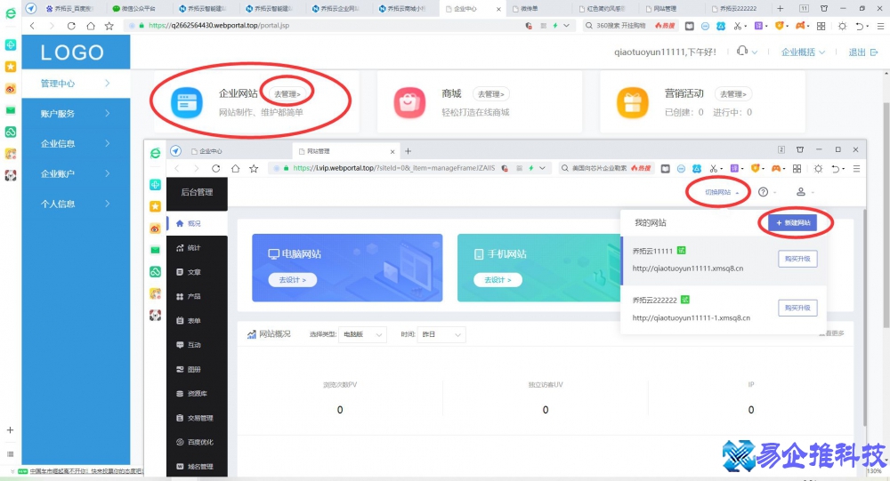Open the 百度优化 menu item
This screenshot has width=890, height=481.
pos(197,443)
